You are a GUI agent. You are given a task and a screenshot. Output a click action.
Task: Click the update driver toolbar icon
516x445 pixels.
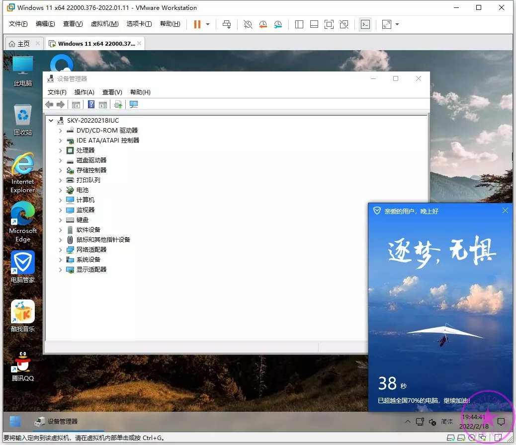point(118,104)
